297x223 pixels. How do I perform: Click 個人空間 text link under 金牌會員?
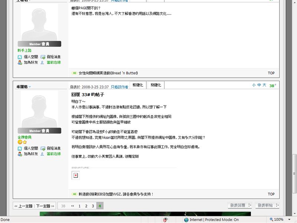[x=31, y=148]
